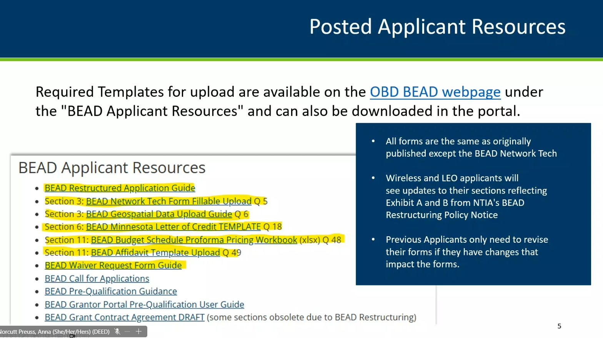This screenshot has width=603, height=338.
Task: Open BEAD Waiver Request Form Guide
Action: click(113, 265)
